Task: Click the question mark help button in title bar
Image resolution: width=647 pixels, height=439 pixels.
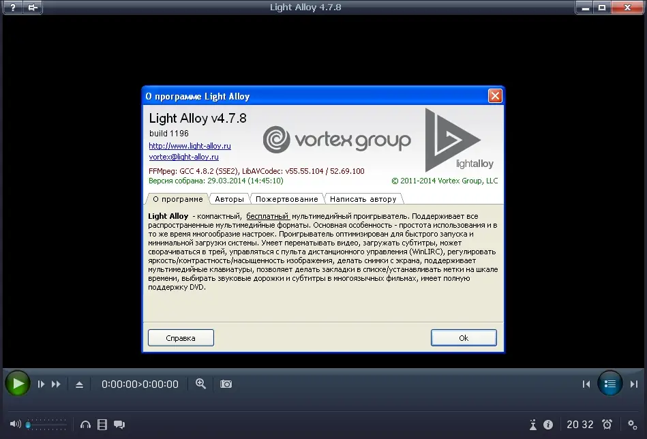Action: (x=13, y=7)
